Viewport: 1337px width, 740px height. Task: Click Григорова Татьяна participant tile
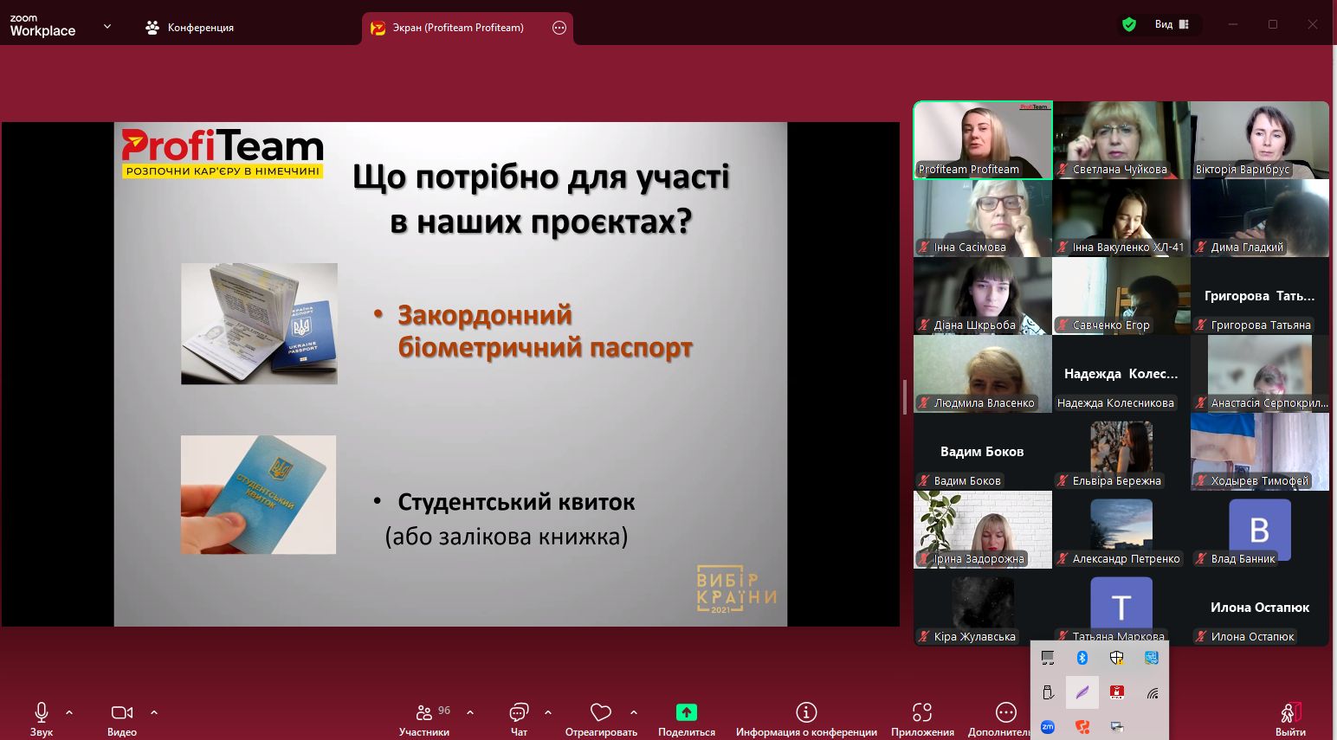point(1260,296)
